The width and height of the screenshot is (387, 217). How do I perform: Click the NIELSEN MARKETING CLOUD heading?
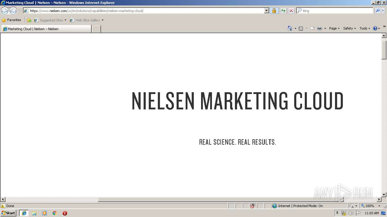click(238, 101)
